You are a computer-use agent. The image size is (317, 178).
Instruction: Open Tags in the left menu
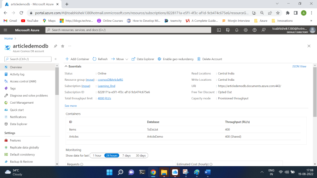point(27,88)
